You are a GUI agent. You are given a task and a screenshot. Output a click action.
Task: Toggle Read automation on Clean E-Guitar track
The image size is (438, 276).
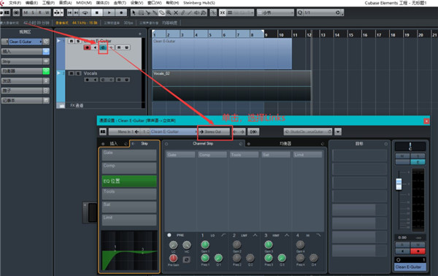(x=119, y=47)
